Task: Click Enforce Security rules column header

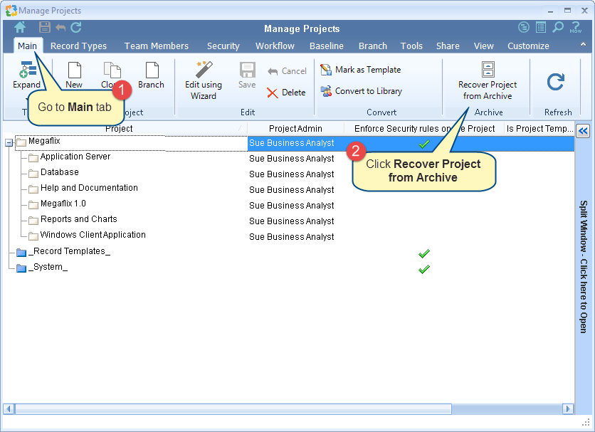Action: (x=424, y=129)
